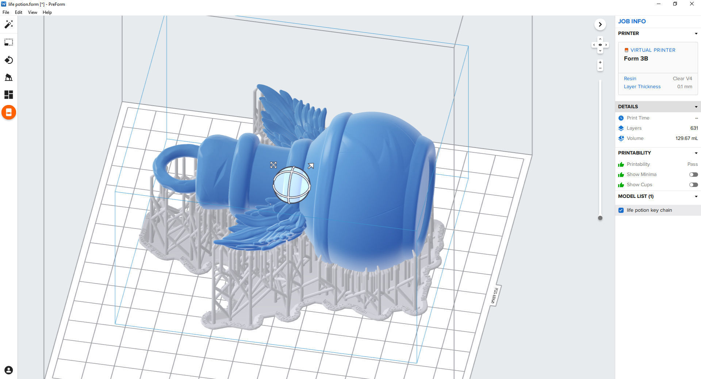The height and width of the screenshot is (379, 701).
Task: Click the Pass printability result
Action: point(693,164)
